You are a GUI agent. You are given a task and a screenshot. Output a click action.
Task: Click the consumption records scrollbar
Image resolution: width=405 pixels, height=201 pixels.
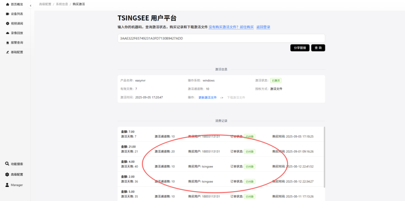(324, 157)
